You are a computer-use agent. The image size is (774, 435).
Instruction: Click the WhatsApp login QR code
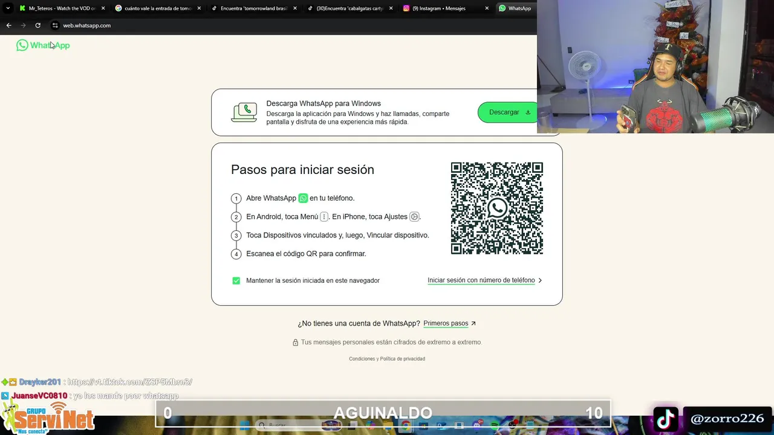pos(497,208)
